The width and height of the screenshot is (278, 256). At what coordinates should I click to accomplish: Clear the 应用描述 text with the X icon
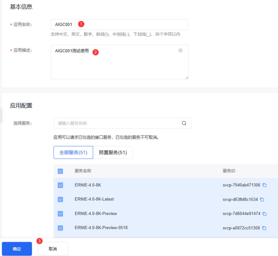tap(181, 50)
